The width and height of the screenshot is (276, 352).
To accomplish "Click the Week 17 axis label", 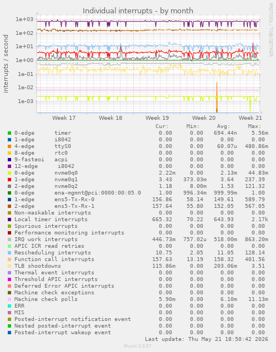I will pos(64,118).
